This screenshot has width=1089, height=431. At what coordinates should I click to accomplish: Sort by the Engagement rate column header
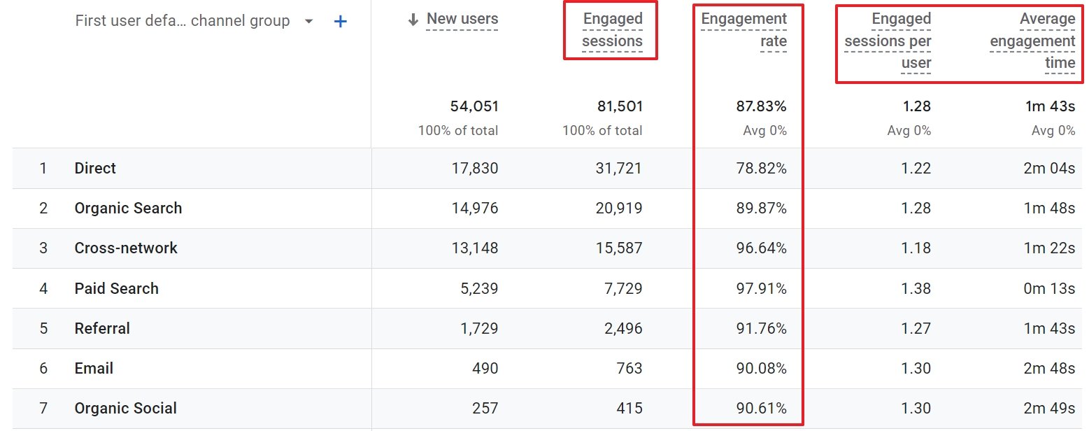coord(743,30)
